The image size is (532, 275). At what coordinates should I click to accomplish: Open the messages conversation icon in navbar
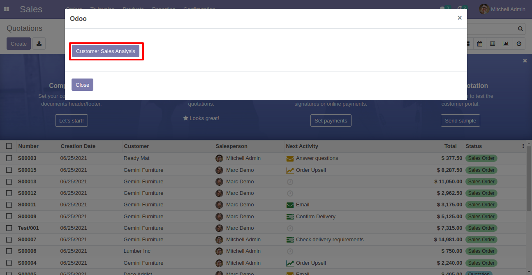coord(442,9)
